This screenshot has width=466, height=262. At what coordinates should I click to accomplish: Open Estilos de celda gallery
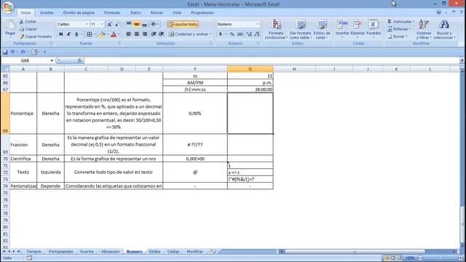[x=322, y=29]
